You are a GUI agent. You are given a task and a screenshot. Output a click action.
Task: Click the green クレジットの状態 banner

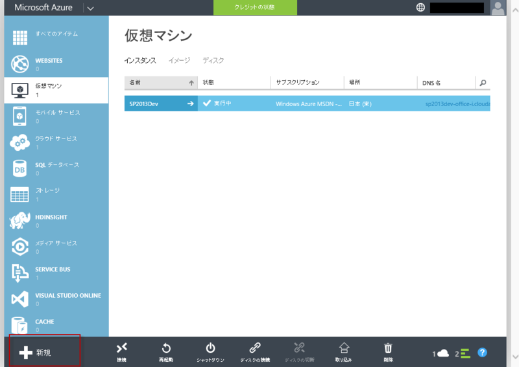pos(255,7)
